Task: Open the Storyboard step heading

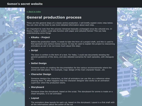Action: pos(38,87)
